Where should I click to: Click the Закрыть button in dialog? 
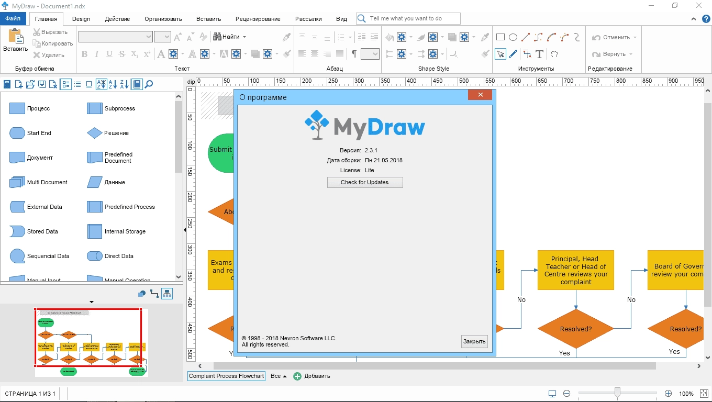(x=474, y=341)
